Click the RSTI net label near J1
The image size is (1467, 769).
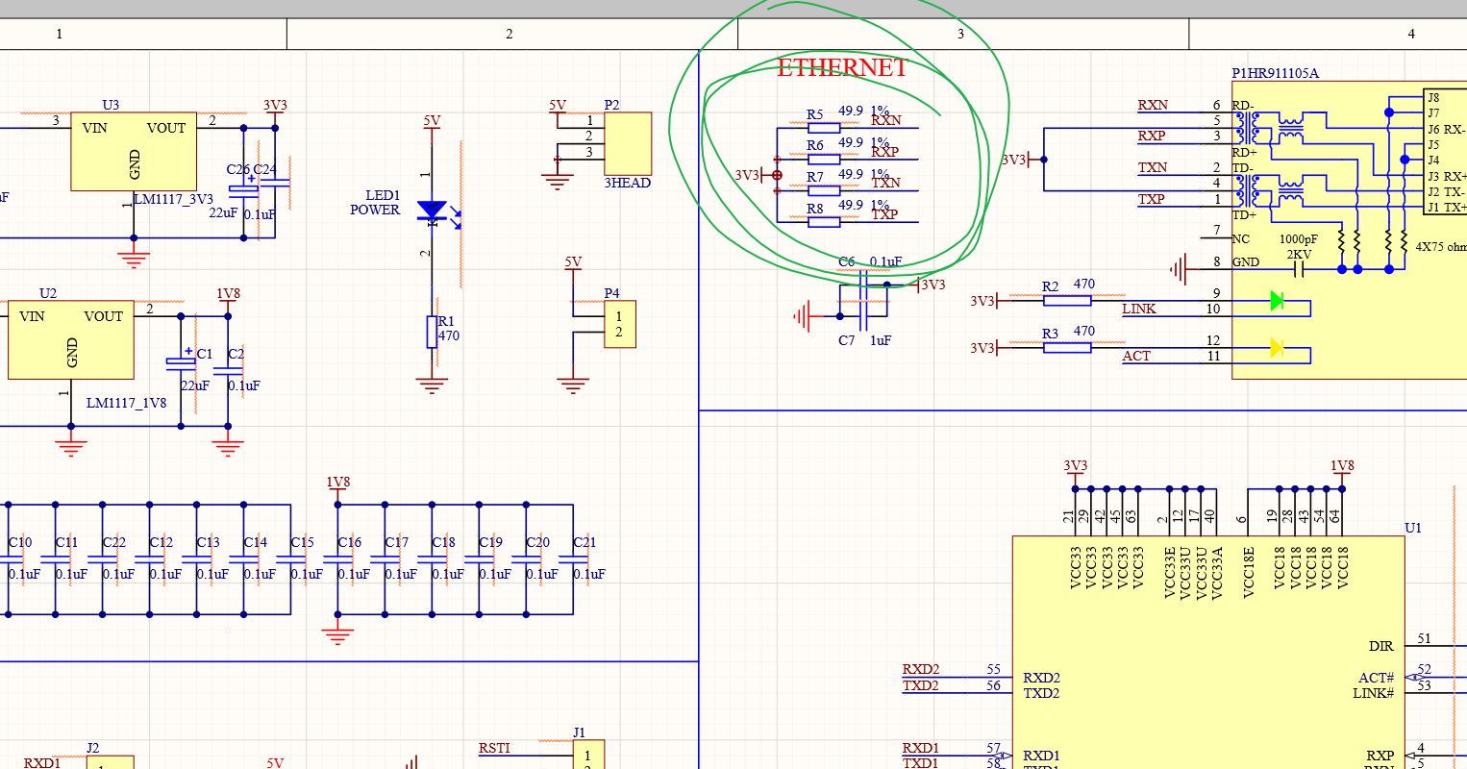pos(495,748)
